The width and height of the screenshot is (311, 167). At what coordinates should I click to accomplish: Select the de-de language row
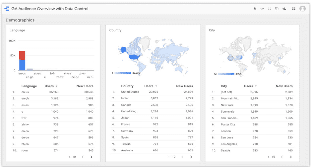53,137
